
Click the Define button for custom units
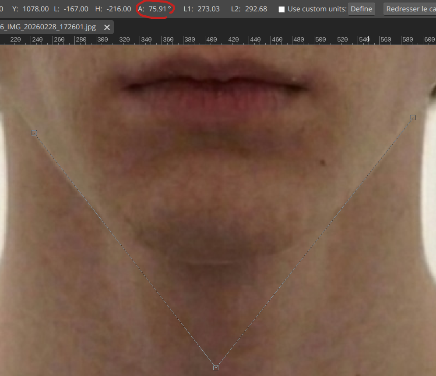[x=361, y=9]
